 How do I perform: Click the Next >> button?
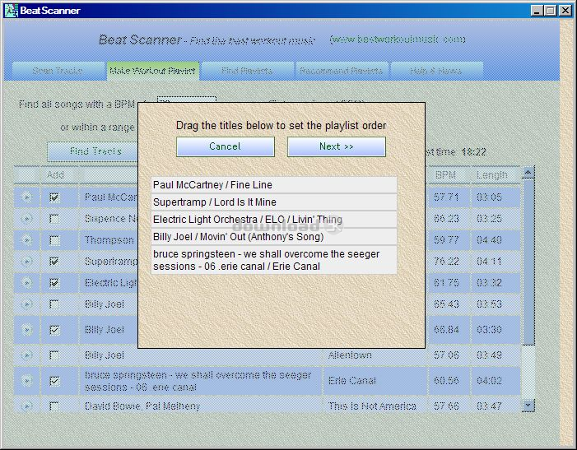(x=337, y=146)
